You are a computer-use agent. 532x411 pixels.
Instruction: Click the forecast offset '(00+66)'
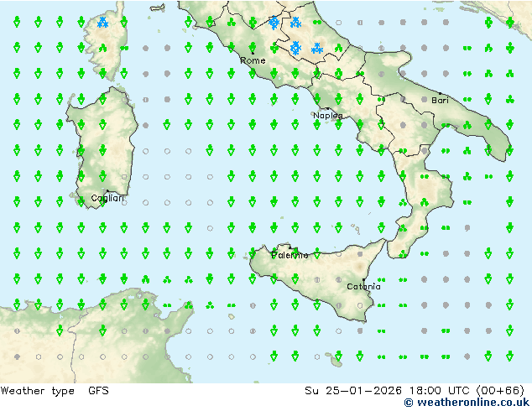tap(501, 391)
